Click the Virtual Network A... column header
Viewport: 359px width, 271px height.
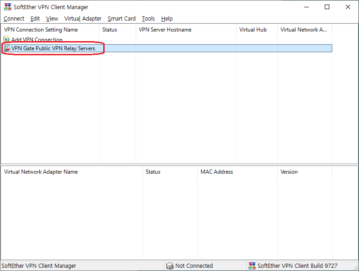click(305, 30)
